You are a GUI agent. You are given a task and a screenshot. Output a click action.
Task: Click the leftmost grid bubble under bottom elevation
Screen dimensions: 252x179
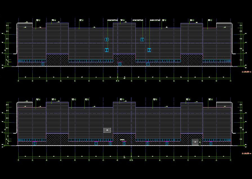click(x=19, y=160)
